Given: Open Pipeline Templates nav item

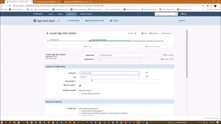Looking at the screenshot, I should [x=86, y=14].
